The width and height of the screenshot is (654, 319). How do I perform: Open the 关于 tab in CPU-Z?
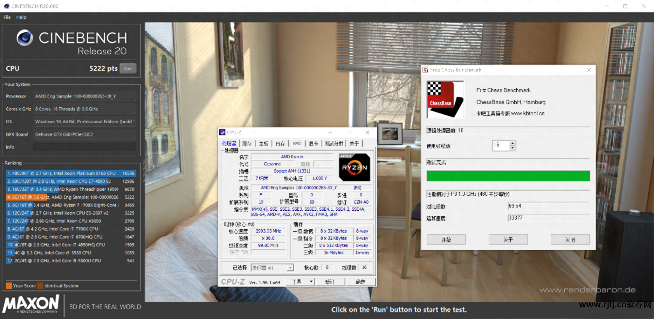[354, 144]
